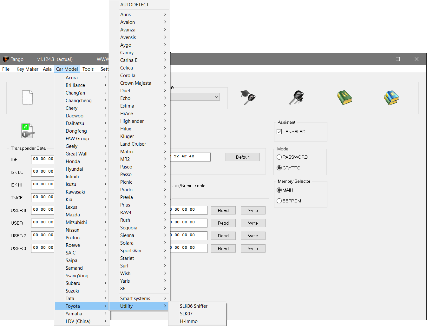This screenshot has height=329, width=427.
Task: Select Highlander in model list
Action: coord(140,121)
